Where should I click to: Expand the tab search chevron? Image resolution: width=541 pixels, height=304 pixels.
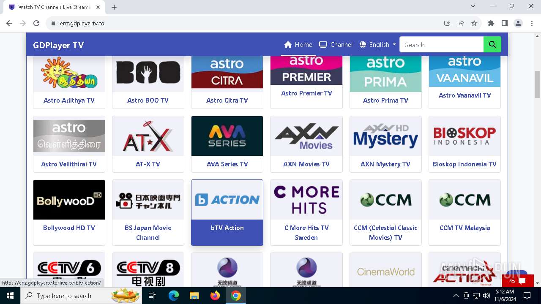pyautogui.click(x=473, y=6)
